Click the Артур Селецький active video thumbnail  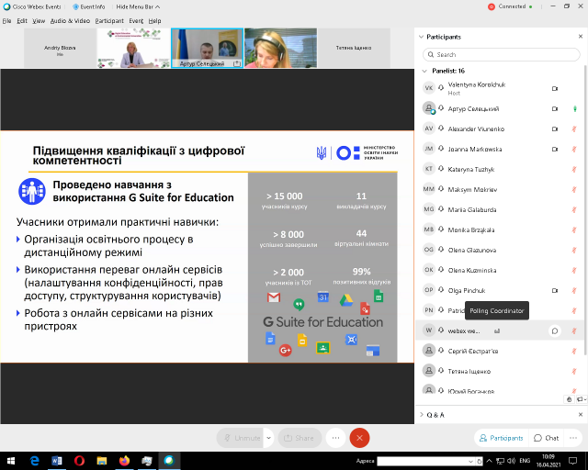coord(207,48)
